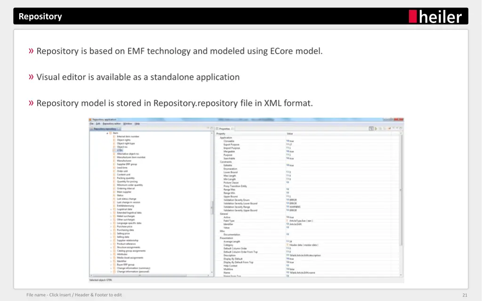
Task: Select the Manufacturer item number tree item
Action: 131,157
